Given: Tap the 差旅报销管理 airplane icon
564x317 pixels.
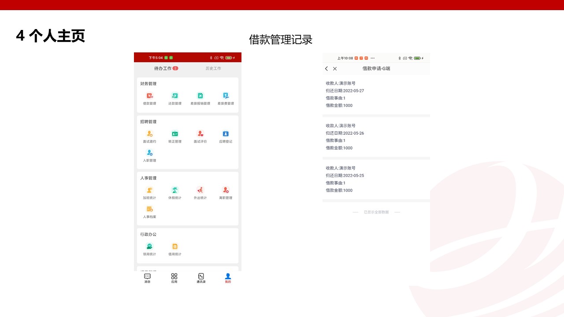Looking at the screenshot, I should (200, 96).
